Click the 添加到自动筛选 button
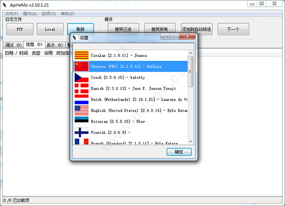This screenshot has height=206, width=285. tap(197, 29)
